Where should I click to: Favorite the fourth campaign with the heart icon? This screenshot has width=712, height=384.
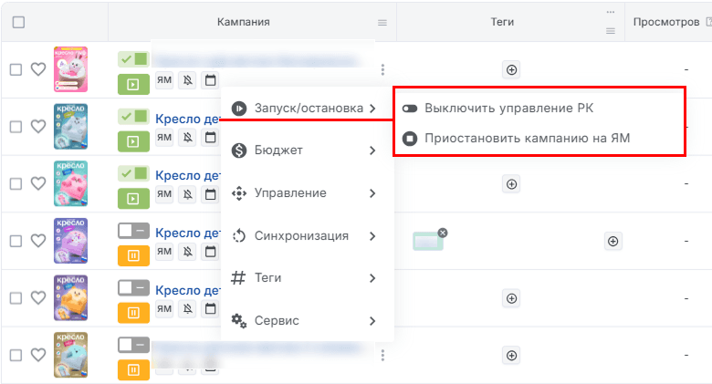[38, 241]
